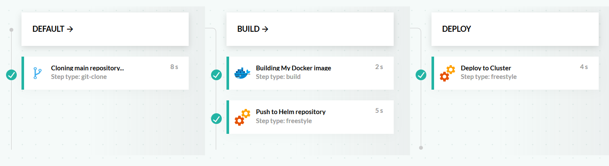Open the DEPLOY stage header
Viewport: 609px width, 166px height.
515,29
